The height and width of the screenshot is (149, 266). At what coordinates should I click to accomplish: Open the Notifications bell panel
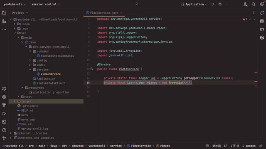[x=262, y=13]
